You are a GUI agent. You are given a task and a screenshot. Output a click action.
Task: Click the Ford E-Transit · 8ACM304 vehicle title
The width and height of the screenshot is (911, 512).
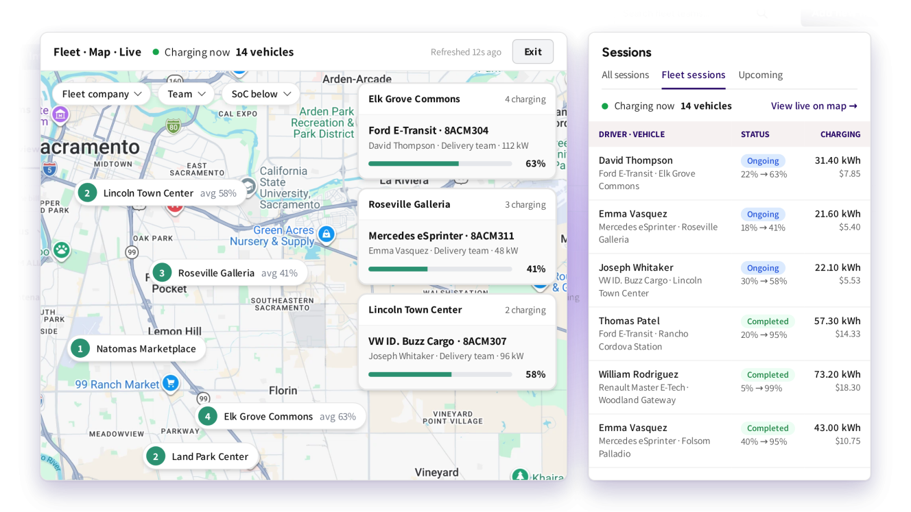[x=429, y=130]
